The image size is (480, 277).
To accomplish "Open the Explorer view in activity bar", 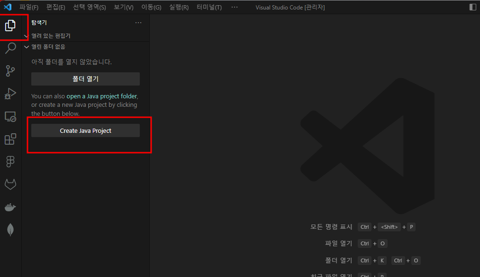I will click(x=10, y=26).
